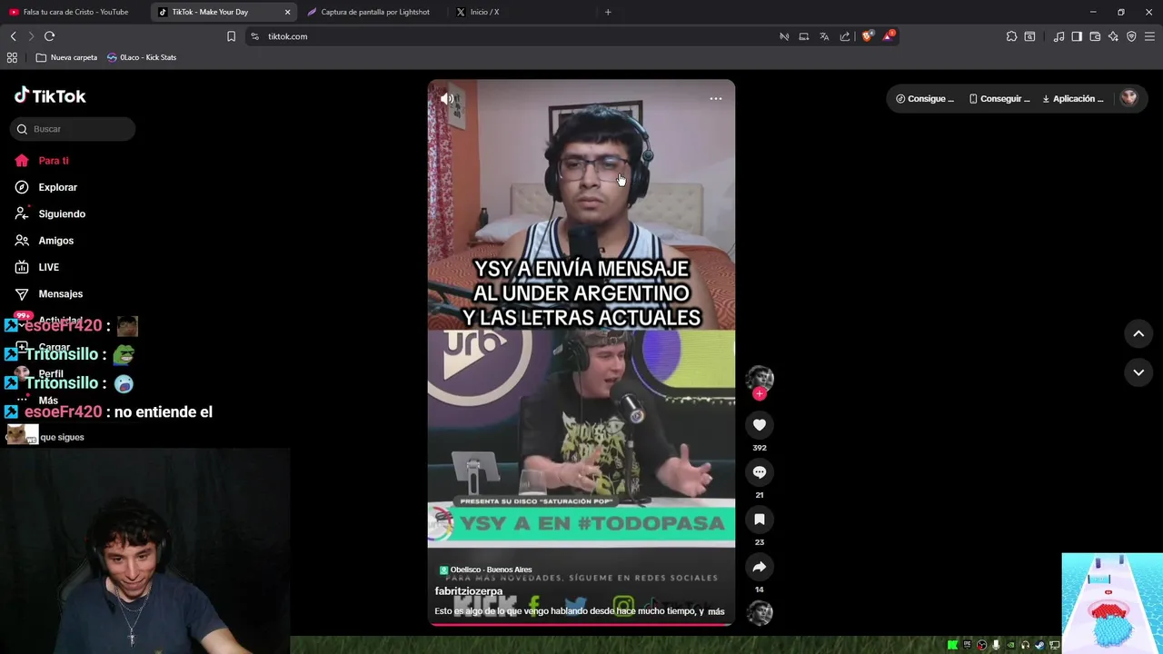1163x654 pixels.
Task: Open the 'Nueva carpeta' bookmarks folder
Action: tap(66, 57)
